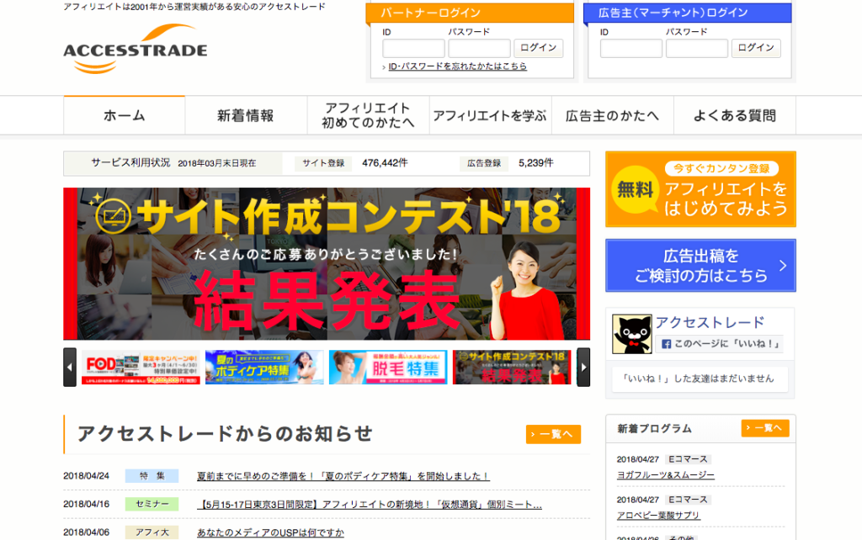This screenshot has height=540, width=862.
Task: Click the carousel next arrow
Action: pyautogui.click(x=583, y=367)
